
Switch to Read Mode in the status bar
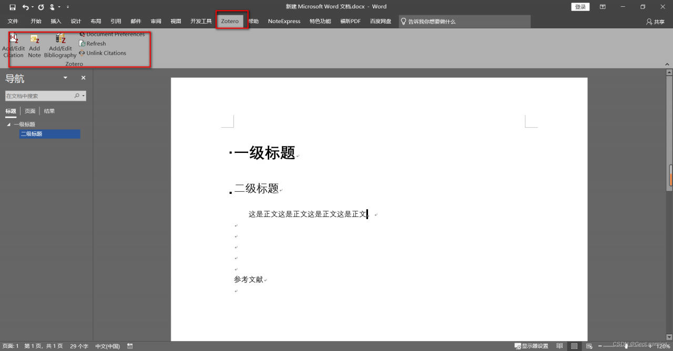(x=559, y=346)
